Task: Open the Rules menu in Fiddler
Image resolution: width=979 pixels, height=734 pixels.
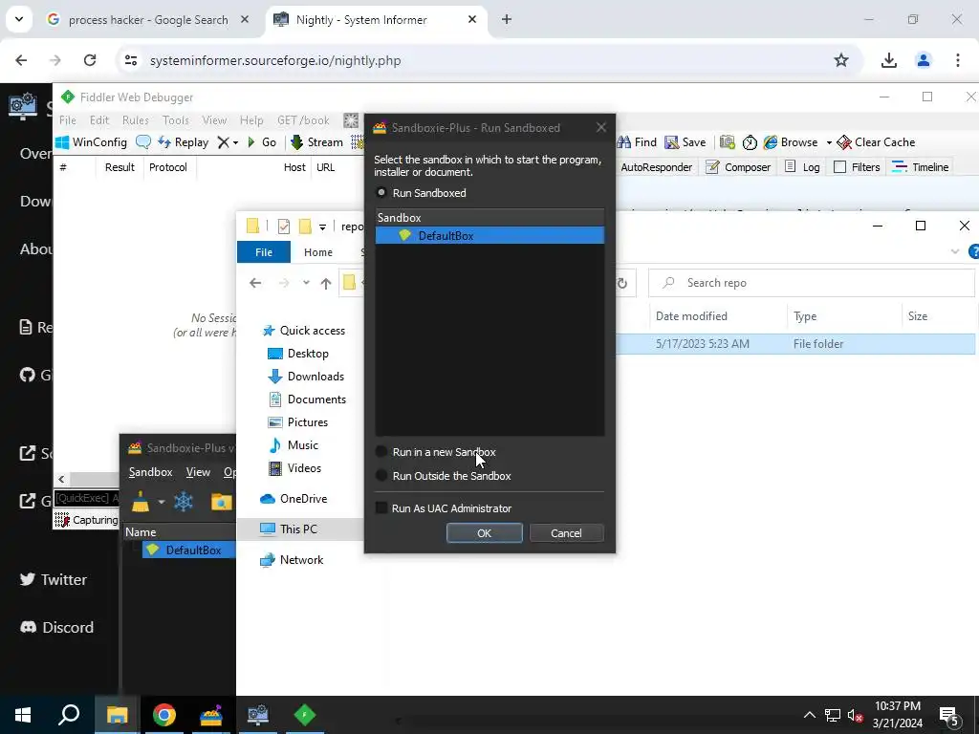Action: point(136,120)
